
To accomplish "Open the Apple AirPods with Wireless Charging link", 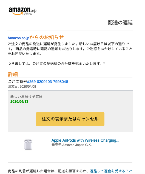I will tap(85, 140).
